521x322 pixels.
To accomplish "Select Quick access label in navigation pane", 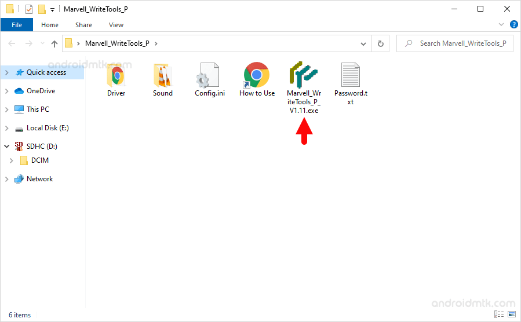I will [x=46, y=72].
